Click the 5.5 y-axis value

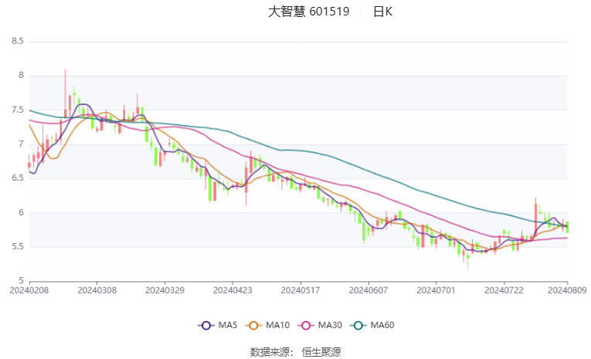17,247
